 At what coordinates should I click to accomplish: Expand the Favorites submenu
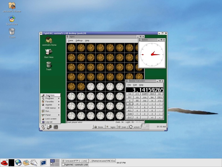pos(50,102)
